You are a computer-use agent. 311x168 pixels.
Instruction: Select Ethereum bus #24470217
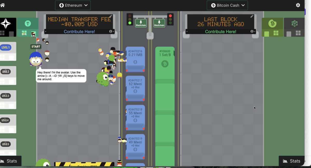[135, 88]
